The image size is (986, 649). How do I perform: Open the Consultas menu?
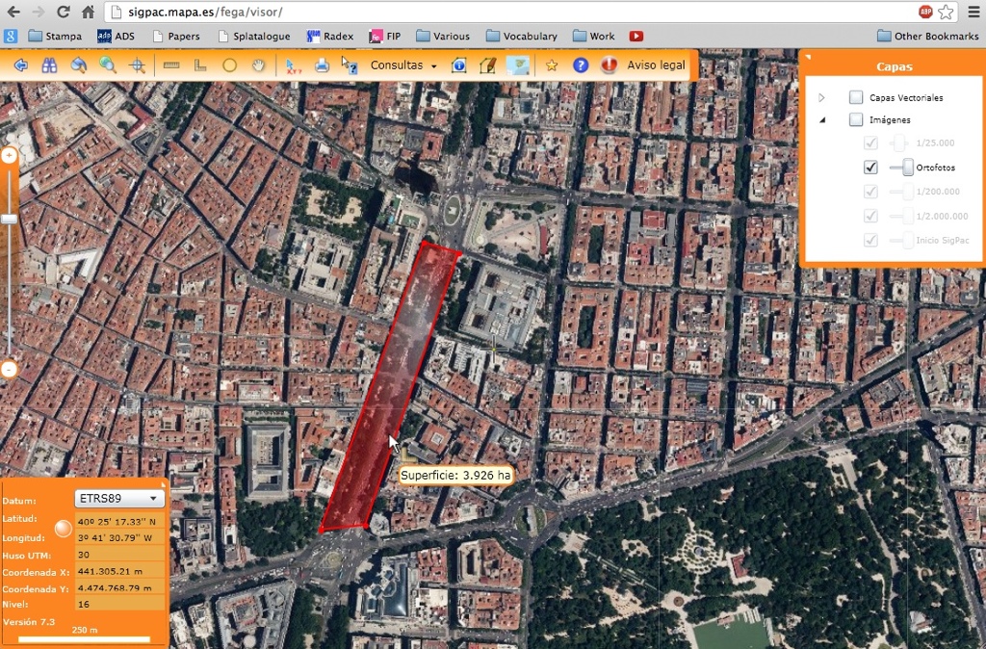(403, 65)
